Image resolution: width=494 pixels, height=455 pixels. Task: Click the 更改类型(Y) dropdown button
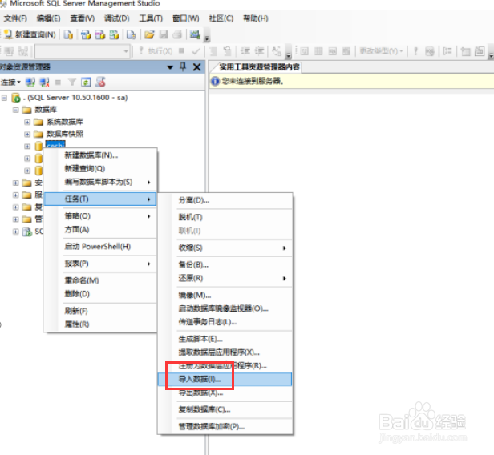click(x=381, y=51)
